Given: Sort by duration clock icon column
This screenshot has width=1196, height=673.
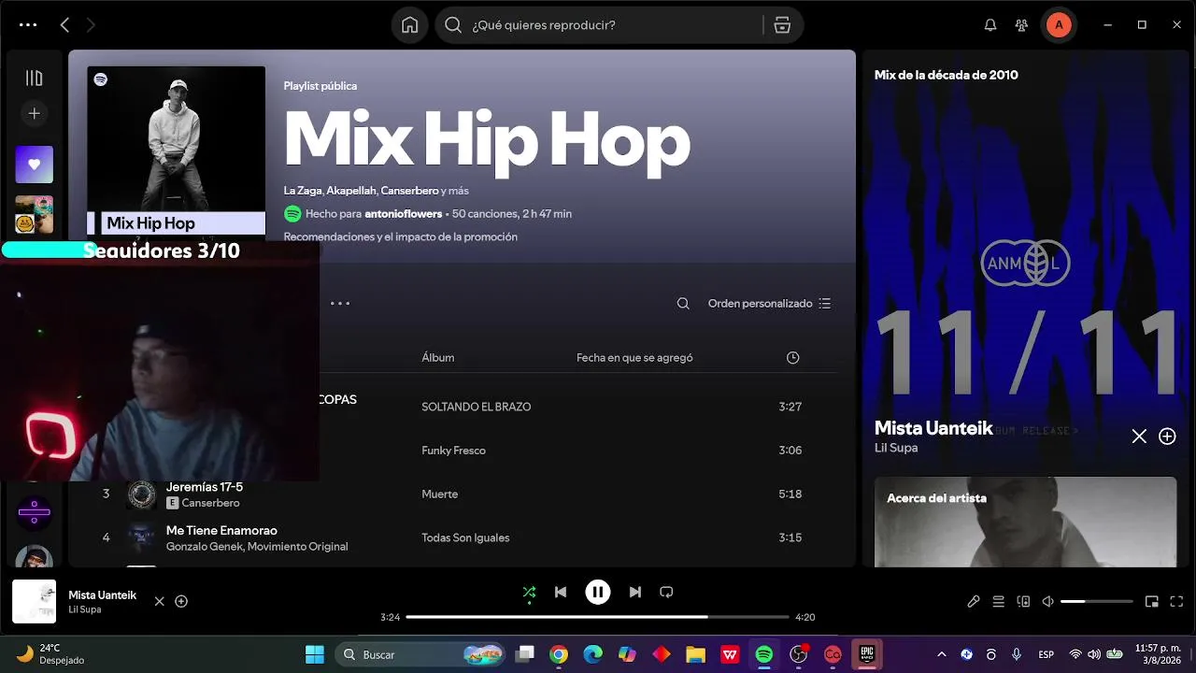Looking at the screenshot, I should pyautogui.click(x=792, y=358).
